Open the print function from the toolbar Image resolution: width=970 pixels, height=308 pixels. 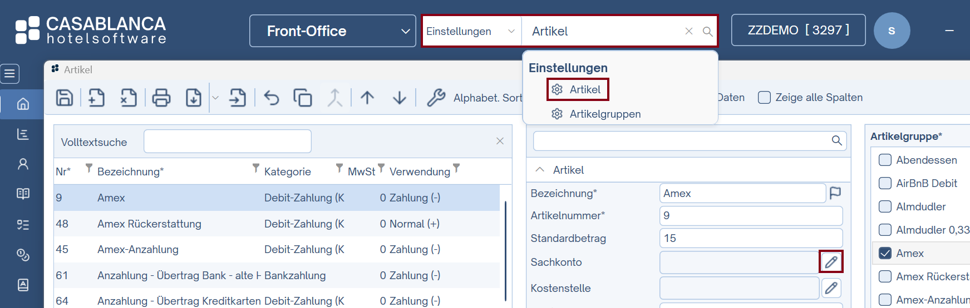tap(161, 98)
